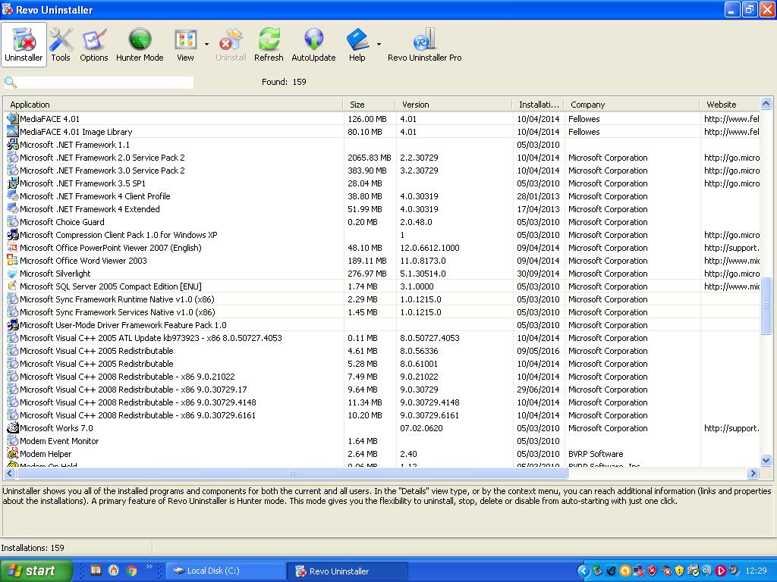The height and width of the screenshot is (582, 777).
Task: Click version 9.0.30729.6161 cell
Action: tap(429, 415)
